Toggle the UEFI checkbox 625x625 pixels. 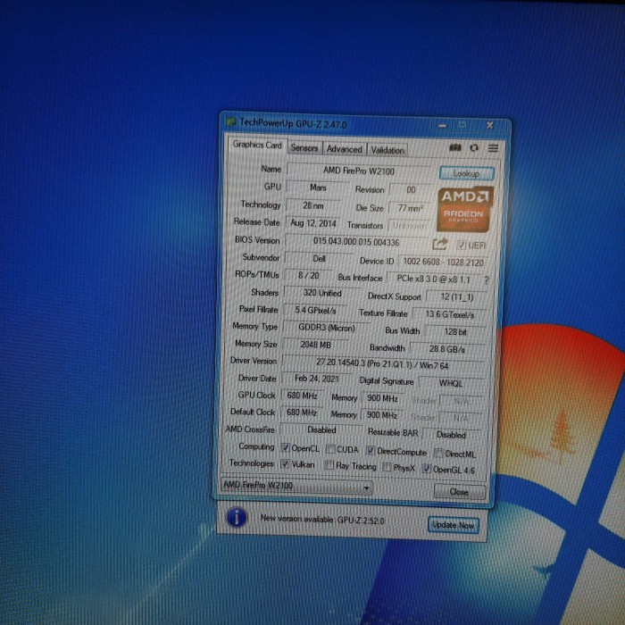click(462, 245)
